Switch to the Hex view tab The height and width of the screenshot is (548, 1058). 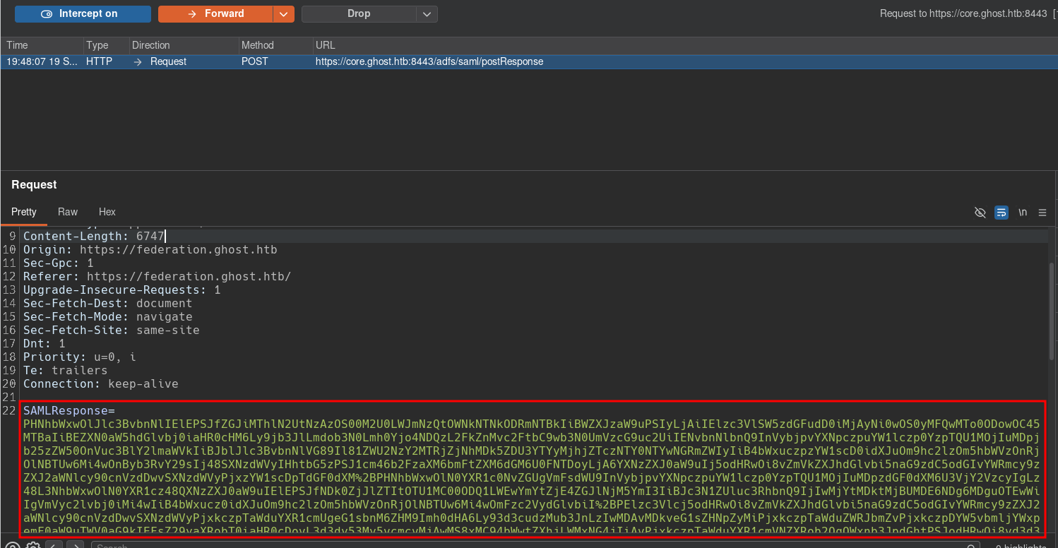pos(107,212)
